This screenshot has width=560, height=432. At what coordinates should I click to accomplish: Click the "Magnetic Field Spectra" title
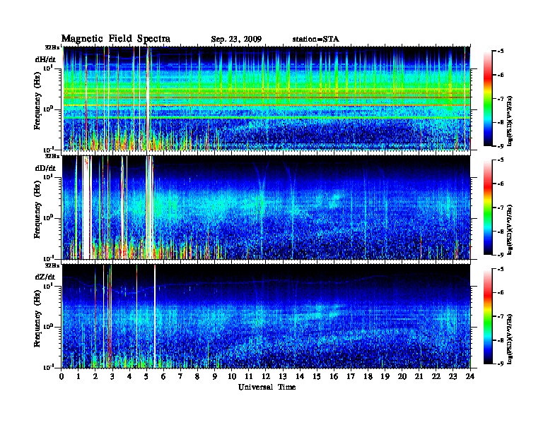116,39
